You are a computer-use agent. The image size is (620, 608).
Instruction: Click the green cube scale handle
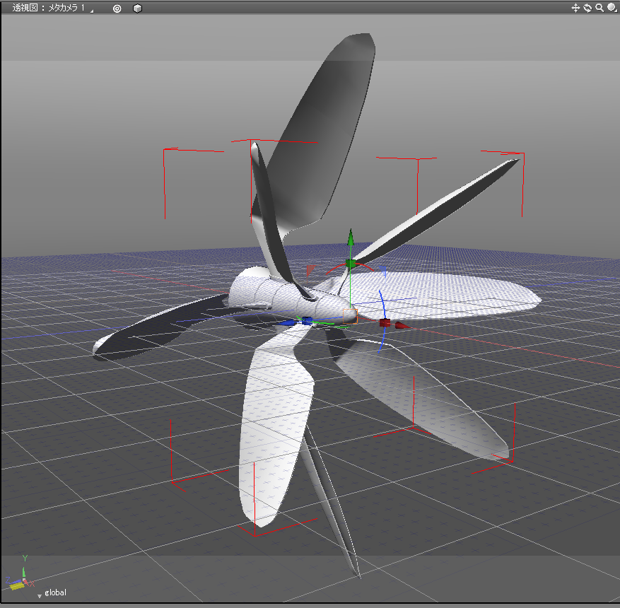click(351, 264)
